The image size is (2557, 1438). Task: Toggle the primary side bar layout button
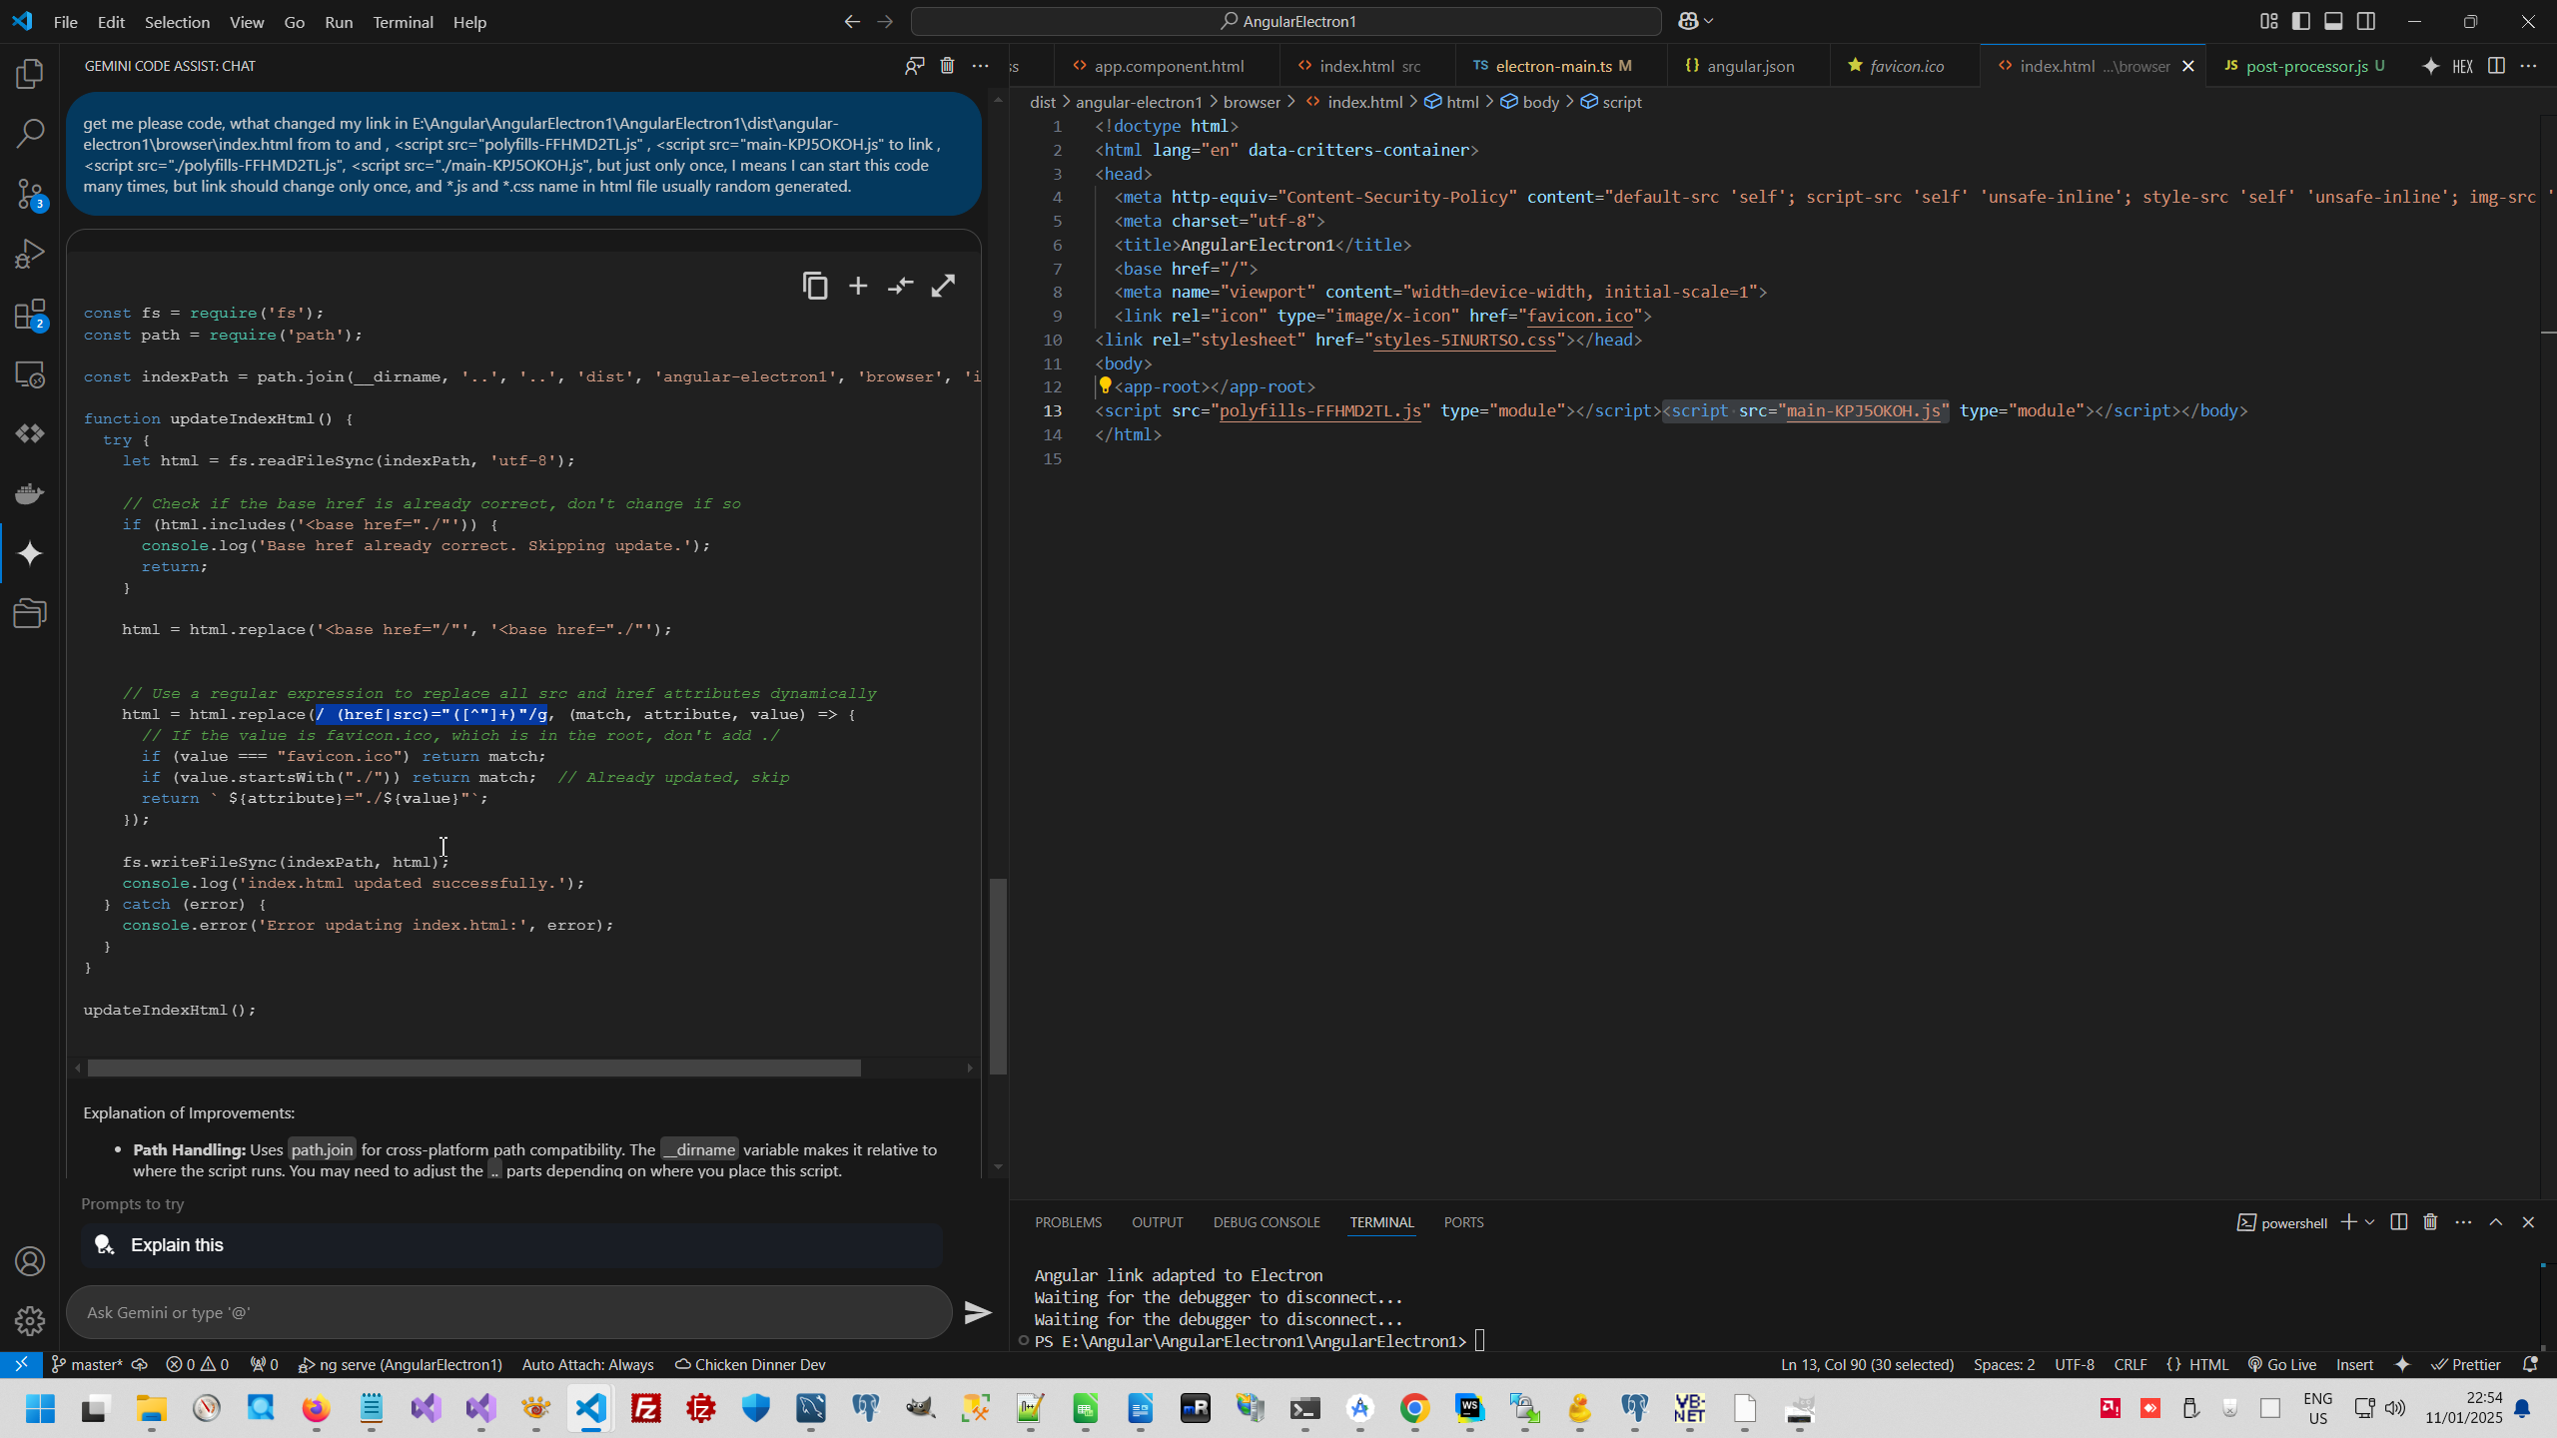(2301, 21)
